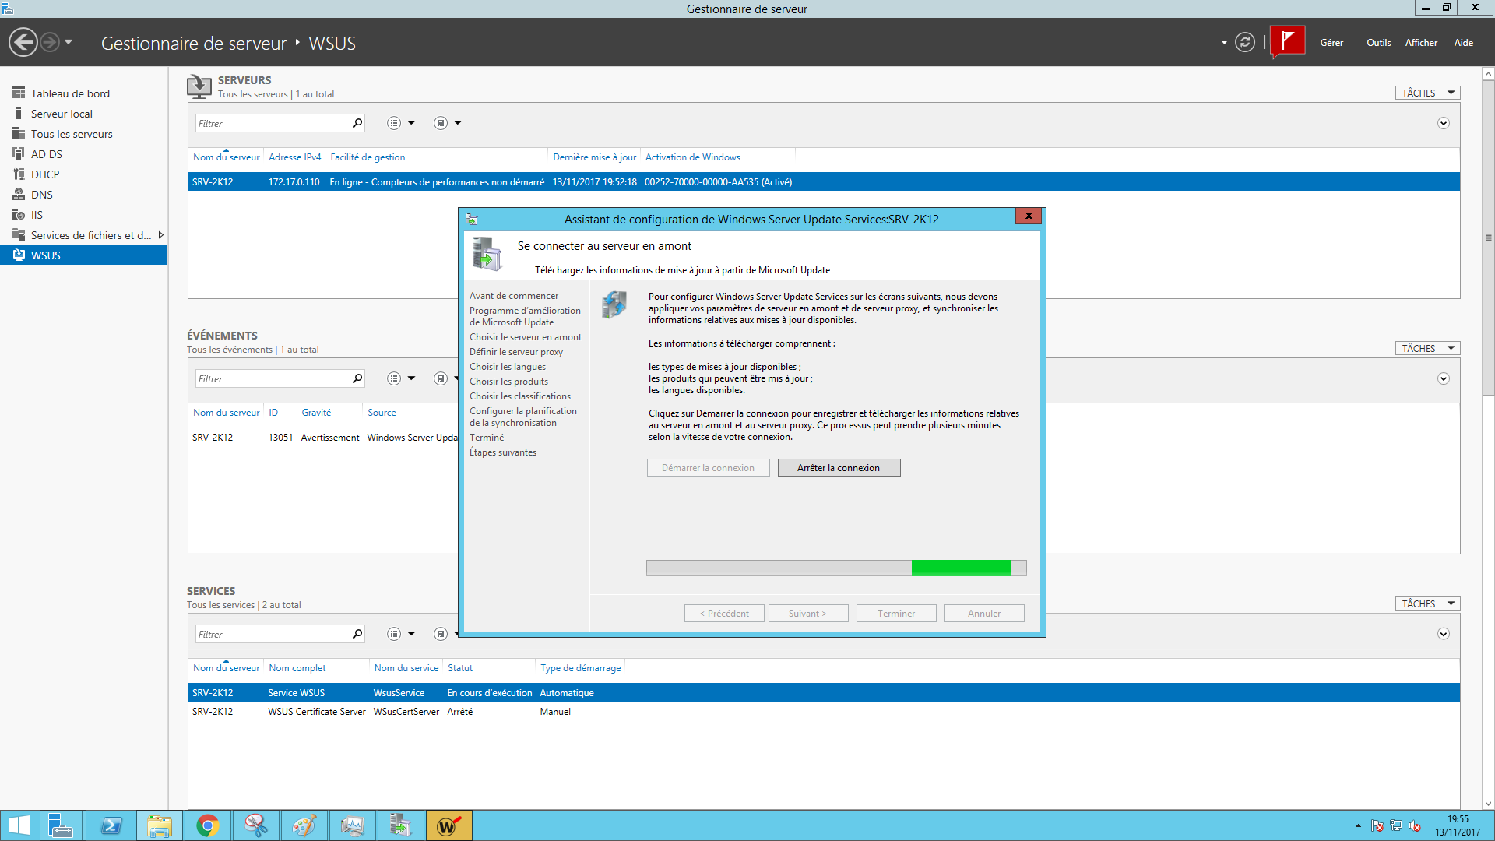
Task: Select event 13051 Avertissement row
Action: (x=323, y=438)
